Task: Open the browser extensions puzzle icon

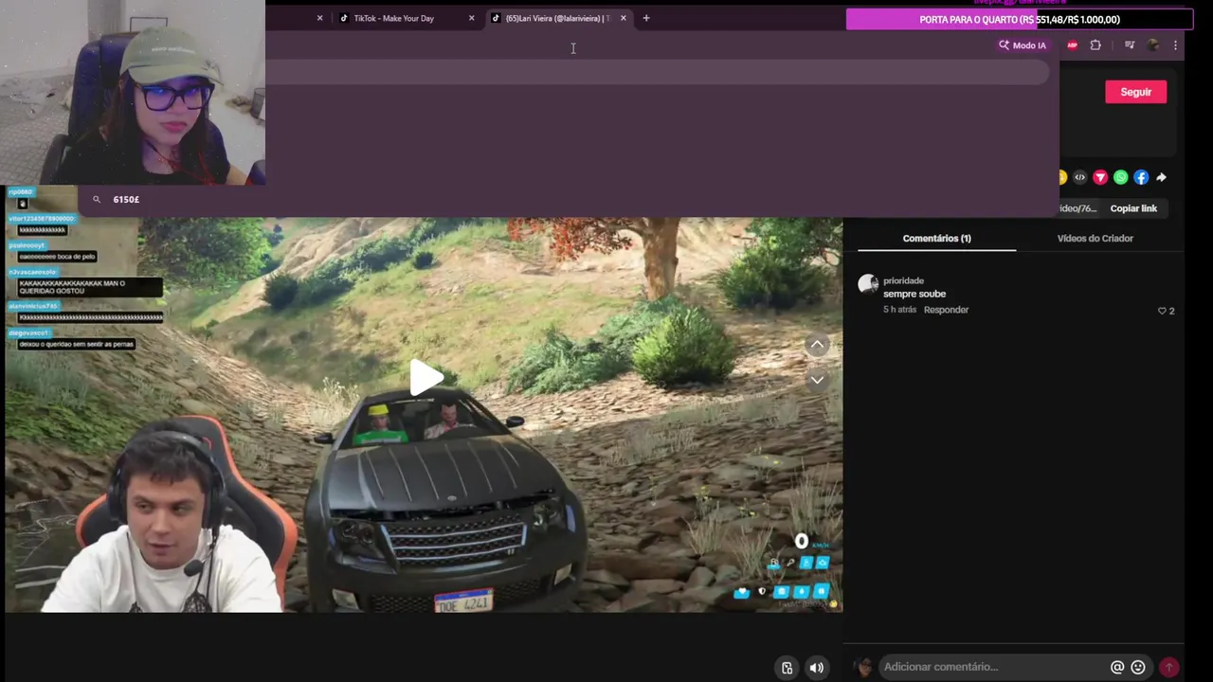Action: tap(1095, 45)
